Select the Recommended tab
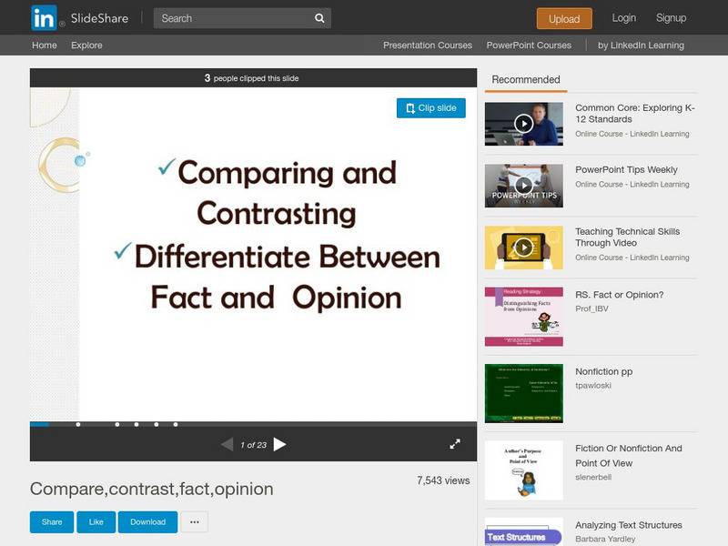Viewport: 728px width, 546px height. tap(526, 80)
